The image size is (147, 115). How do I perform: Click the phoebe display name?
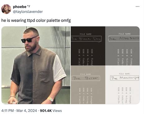pos(20,7)
